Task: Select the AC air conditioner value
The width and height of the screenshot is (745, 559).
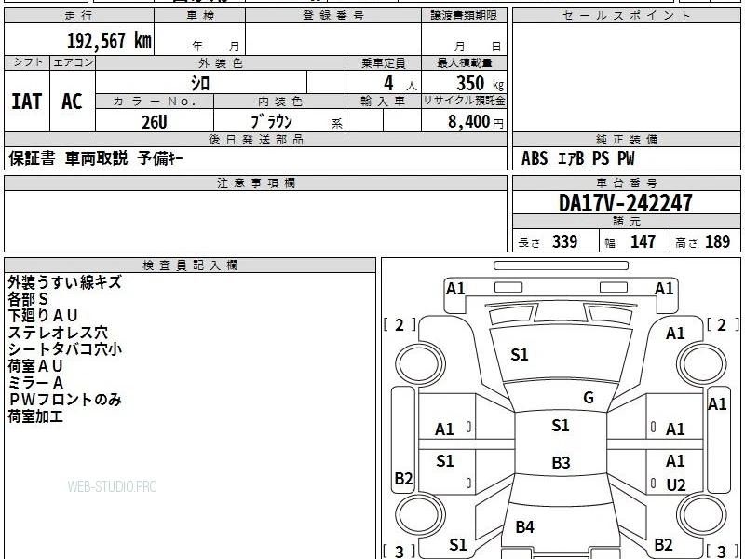Action: (x=72, y=102)
